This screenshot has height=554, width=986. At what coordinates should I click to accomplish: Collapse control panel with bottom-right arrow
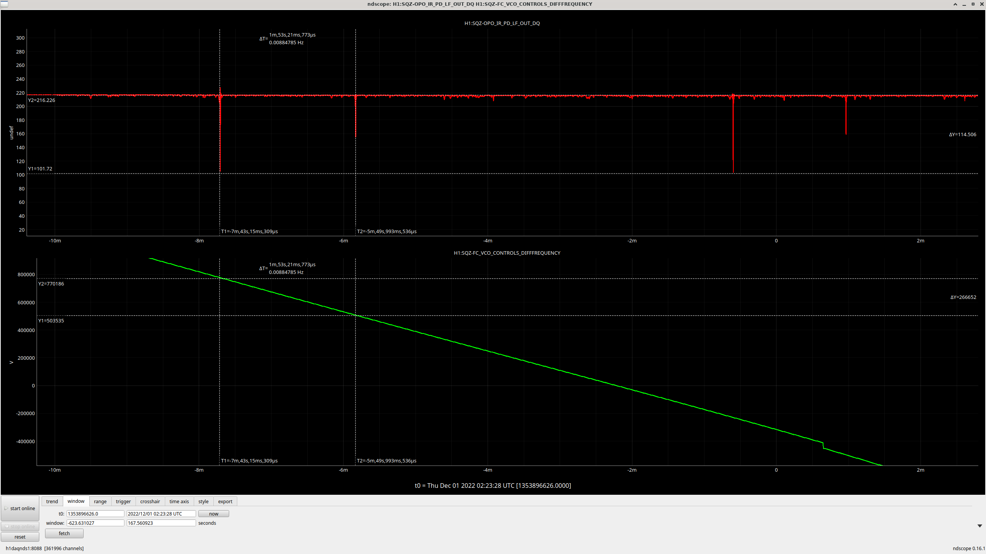point(979,526)
